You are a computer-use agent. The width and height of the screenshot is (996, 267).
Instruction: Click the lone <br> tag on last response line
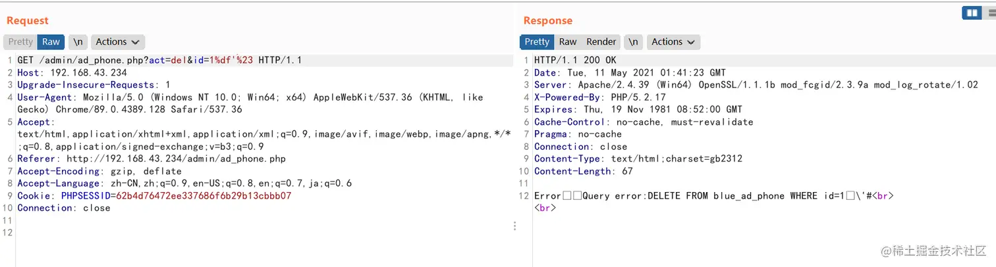[x=545, y=208]
